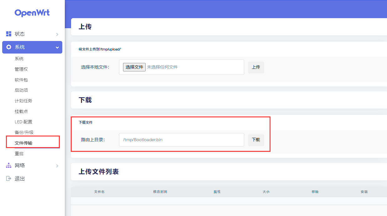Viewport: 387px width, 216px height.
Task: Click the 移除 column header
Action: tap(315, 192)
